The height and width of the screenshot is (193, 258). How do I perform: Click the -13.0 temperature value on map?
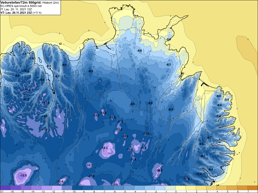pos(103,113)
